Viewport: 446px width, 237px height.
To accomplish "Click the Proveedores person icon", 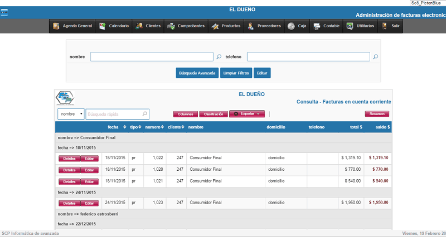I will point(250,26).
